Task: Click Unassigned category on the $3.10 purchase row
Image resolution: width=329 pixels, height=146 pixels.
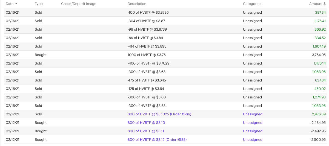Action: [253, 123]
